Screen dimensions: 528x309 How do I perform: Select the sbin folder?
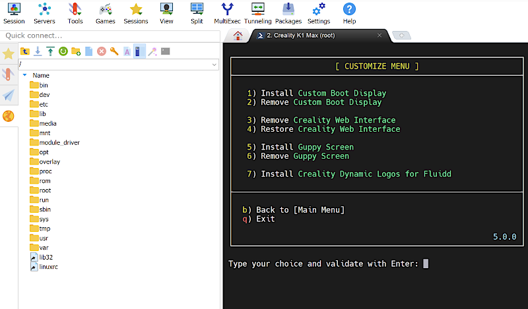coord(40,209)
